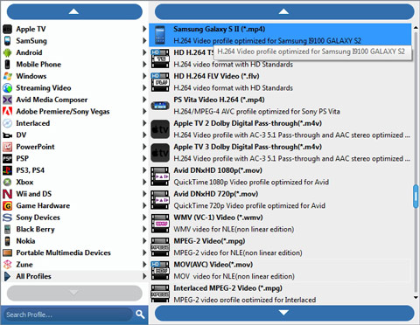This screenshot has width=420, height=325.
Task: Click the blue scrollbar thumb of profile list
Action: click(416, 197)
